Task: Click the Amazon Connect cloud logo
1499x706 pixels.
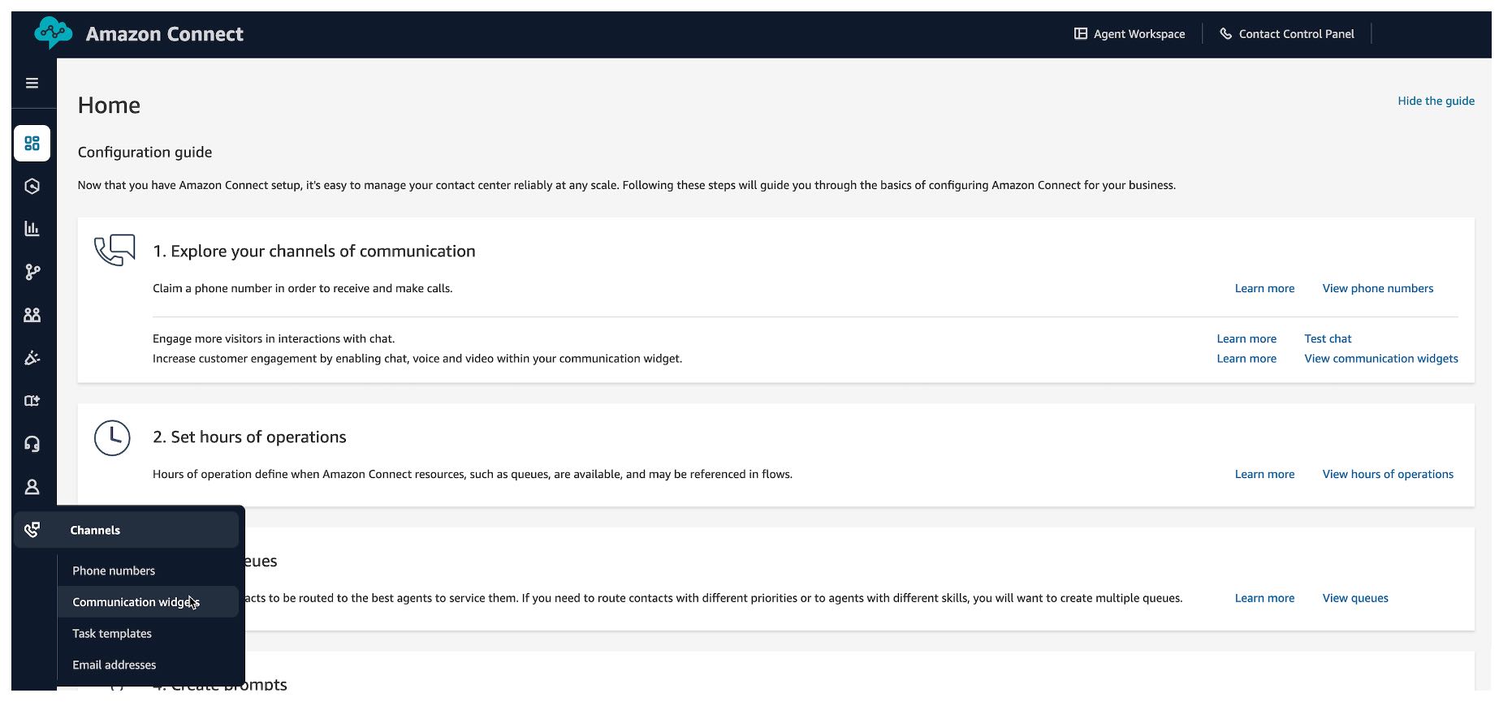Action: 54,33
